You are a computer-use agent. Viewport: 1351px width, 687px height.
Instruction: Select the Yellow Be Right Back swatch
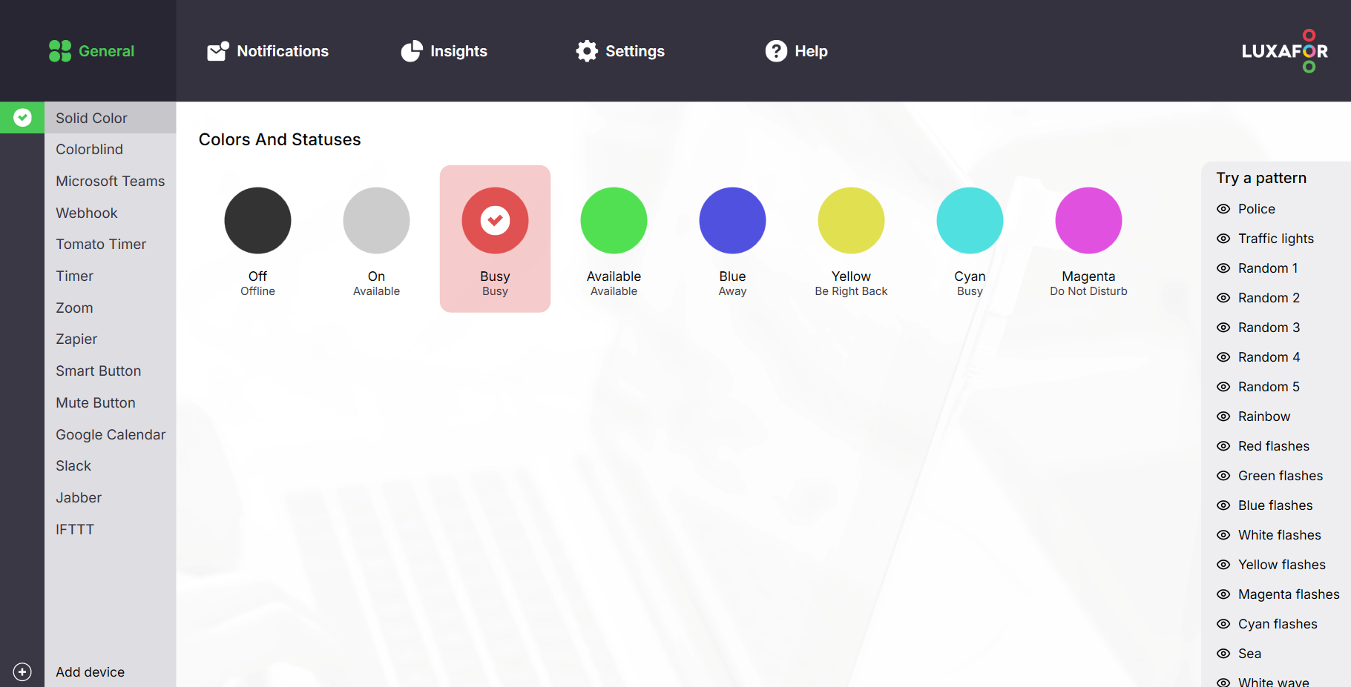(x=851, y=220)
